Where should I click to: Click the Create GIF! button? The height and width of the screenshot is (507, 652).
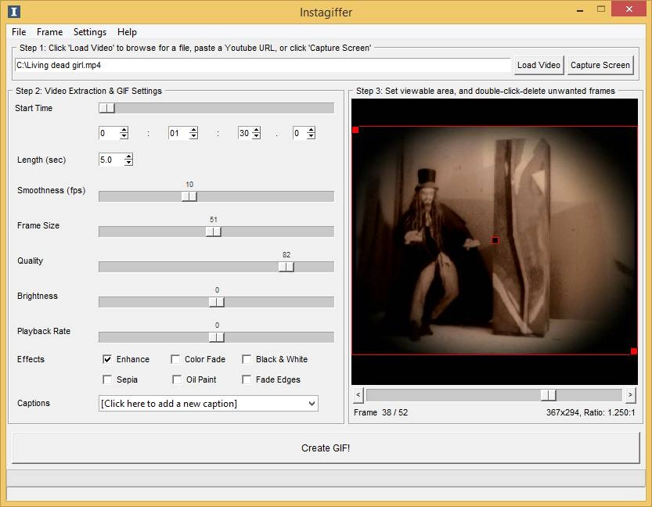click(x=326, y=448)
